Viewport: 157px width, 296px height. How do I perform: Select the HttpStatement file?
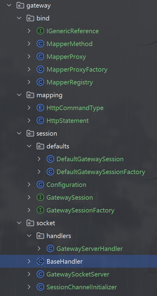(68, 121)
